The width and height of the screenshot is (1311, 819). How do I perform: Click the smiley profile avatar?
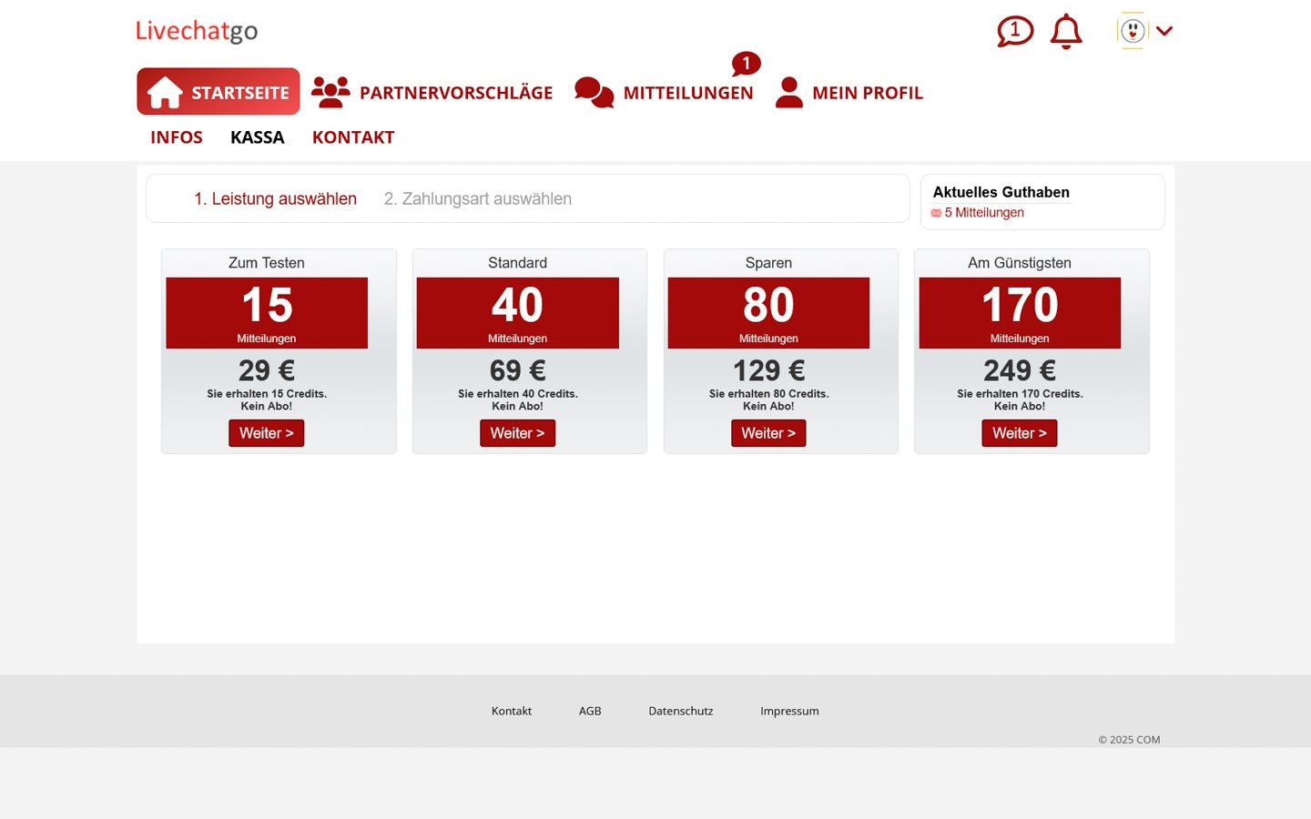pos(1133,31)
